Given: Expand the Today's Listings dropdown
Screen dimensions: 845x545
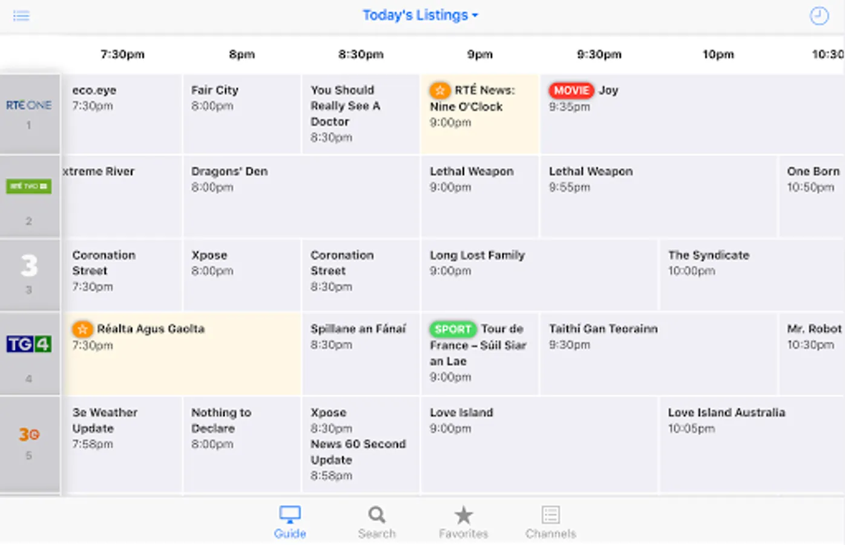Looking at the screenshot, I should click(x=420, y=16).
